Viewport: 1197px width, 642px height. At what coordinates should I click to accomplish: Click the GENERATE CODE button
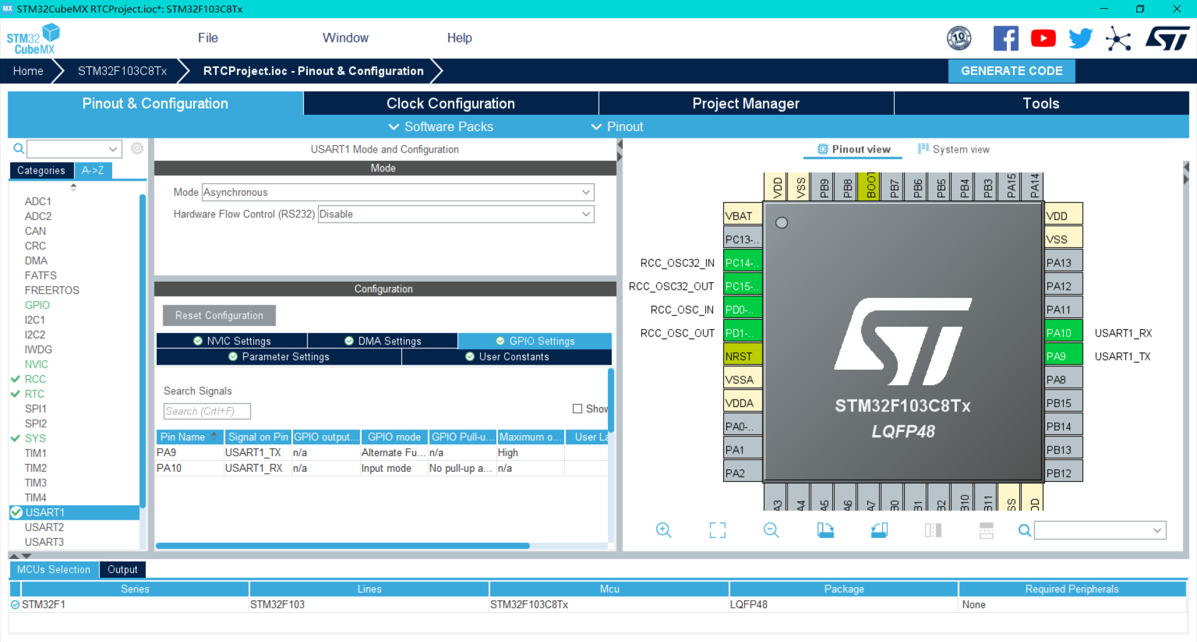(1011, 70)
